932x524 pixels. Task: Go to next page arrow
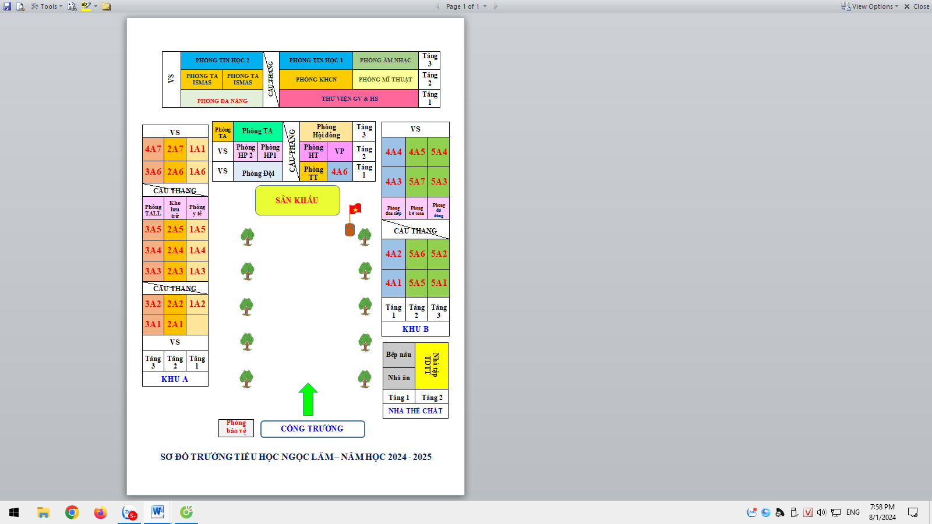496,6
